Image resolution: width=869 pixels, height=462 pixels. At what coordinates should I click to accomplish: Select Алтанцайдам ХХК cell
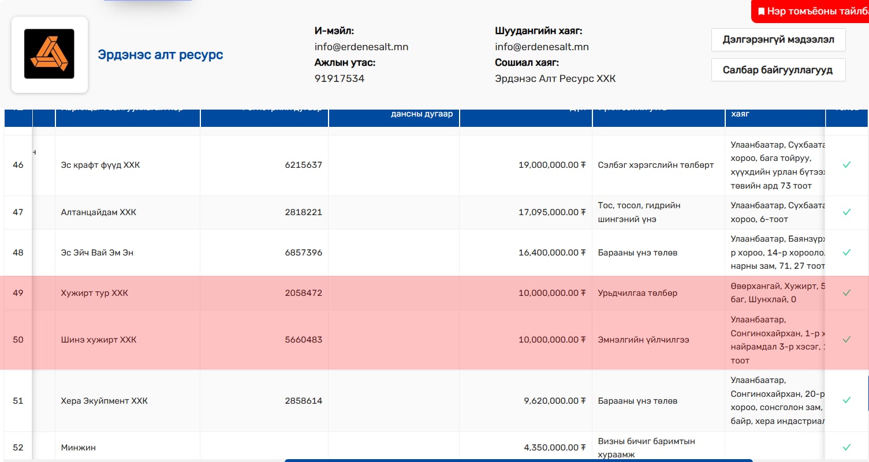coord(128,212)
